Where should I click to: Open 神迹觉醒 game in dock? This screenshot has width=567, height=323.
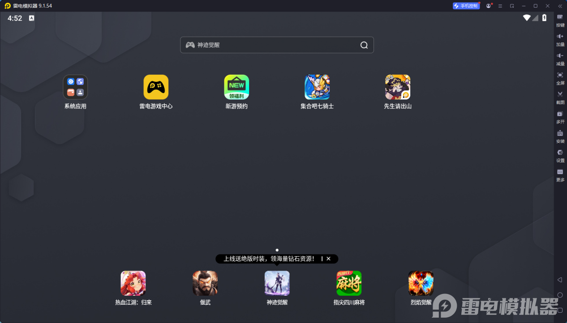tap(277, 283)
